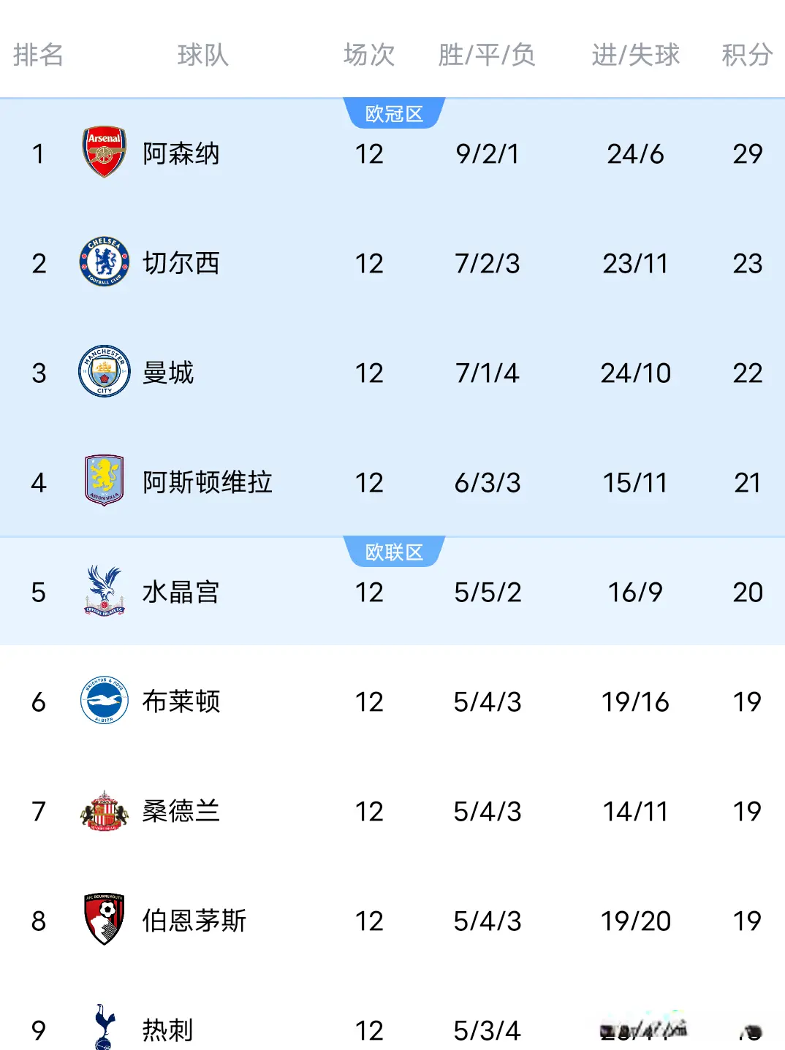Tap team name 阿斯顿维拉
This screenshot has width=785, height=1050.
(x=208, y=482)
